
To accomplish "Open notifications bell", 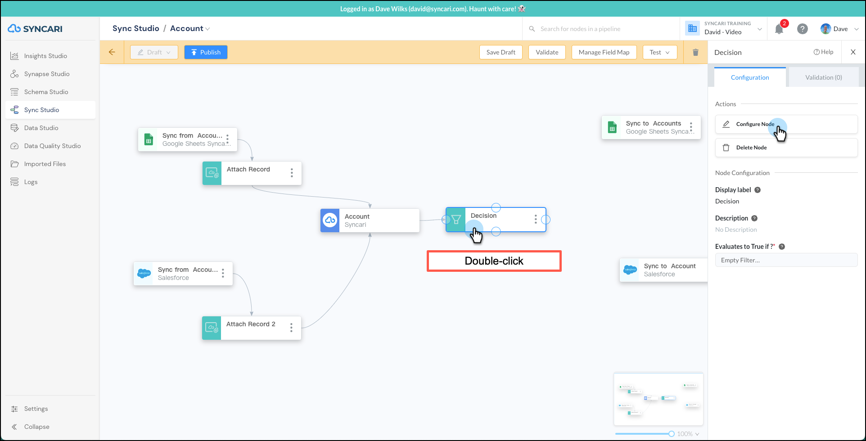I will pyautogui.click(x=779, y=29).
